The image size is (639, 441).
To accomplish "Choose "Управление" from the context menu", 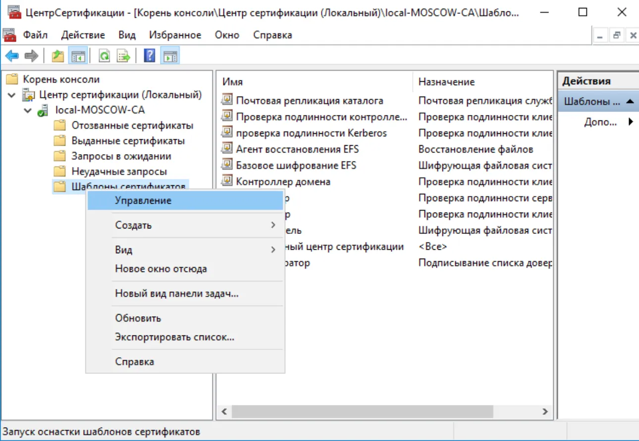I will [185, 201].
